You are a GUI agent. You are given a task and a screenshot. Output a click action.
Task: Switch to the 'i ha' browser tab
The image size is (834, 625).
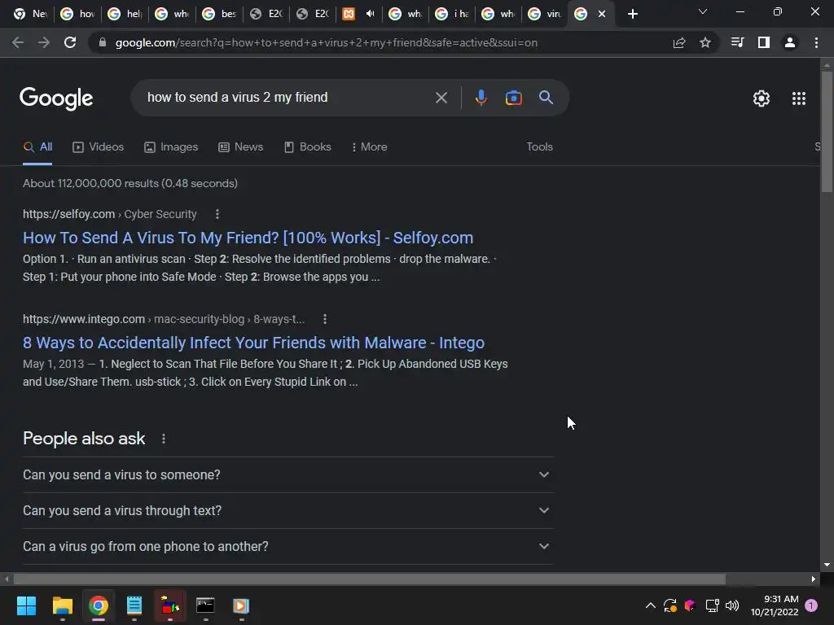click(451, 14)
